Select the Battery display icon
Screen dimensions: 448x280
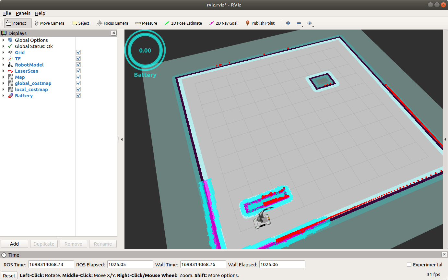pyautogui.click(x=10, y=95)
